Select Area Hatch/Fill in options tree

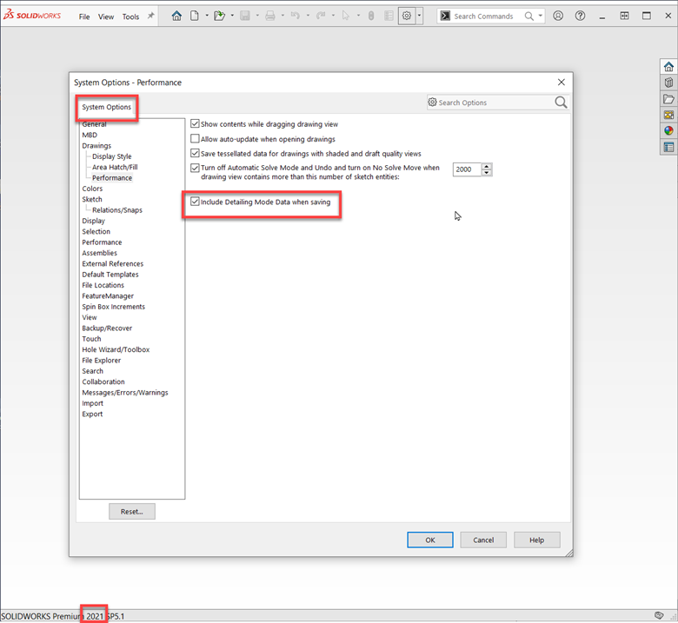[115, 167]
